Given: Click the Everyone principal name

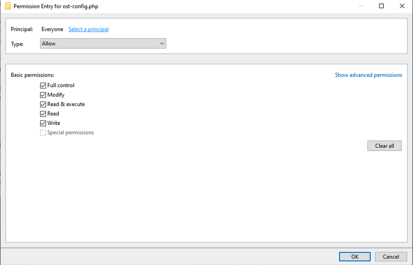Looking at the screenshot, I should tap(52, 29).
